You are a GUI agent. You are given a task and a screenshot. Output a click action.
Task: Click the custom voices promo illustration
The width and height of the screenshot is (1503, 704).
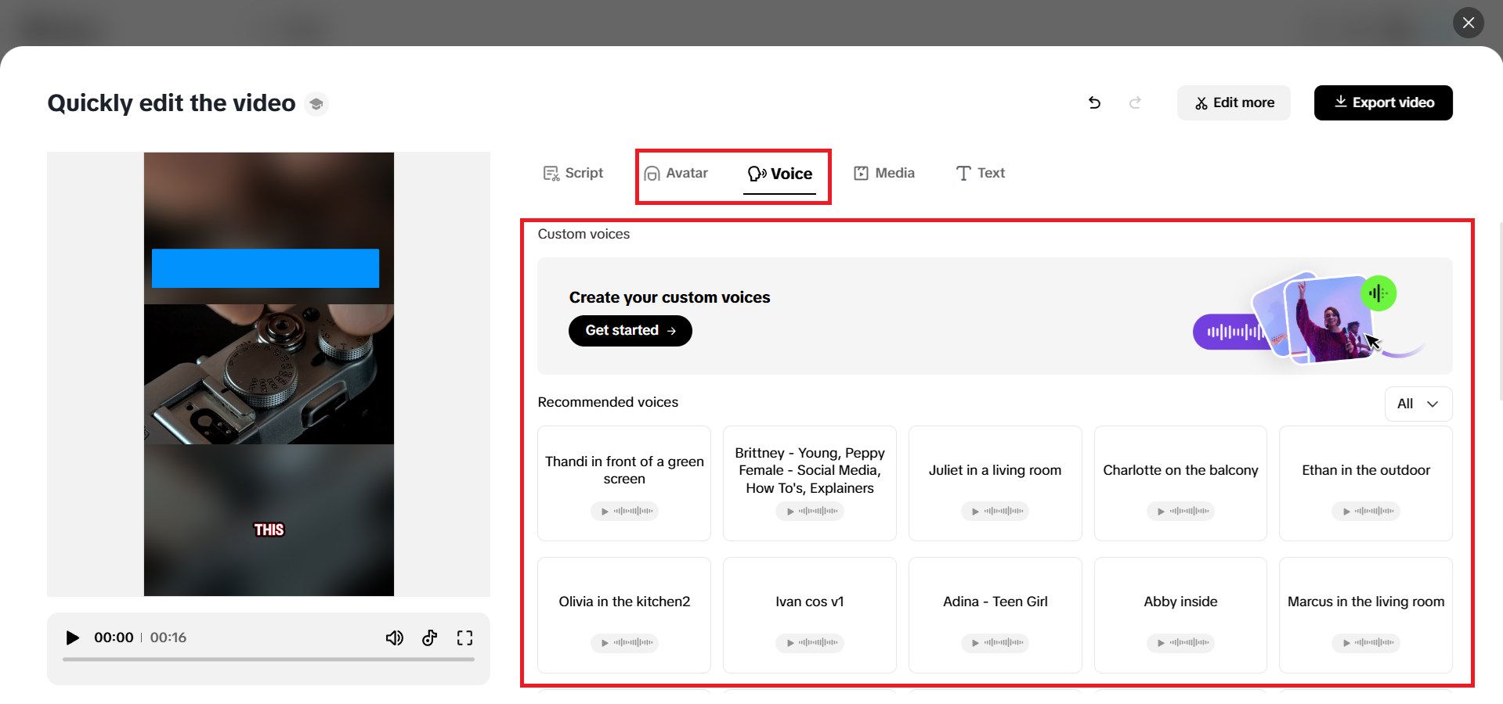[x=1310, y=318]
